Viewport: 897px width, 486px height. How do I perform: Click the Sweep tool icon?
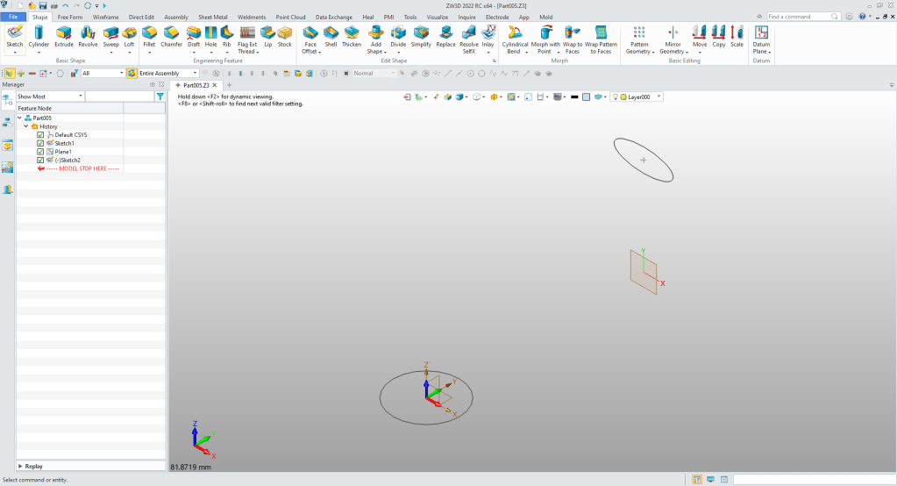(110, 35)
